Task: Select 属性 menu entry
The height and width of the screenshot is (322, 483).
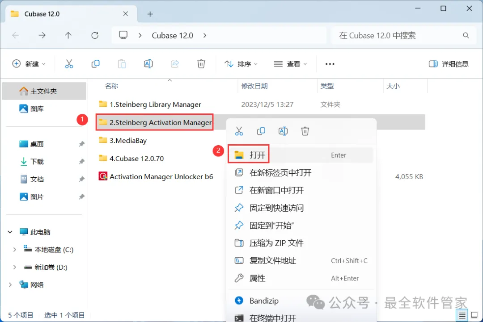Action: point(301,278)
